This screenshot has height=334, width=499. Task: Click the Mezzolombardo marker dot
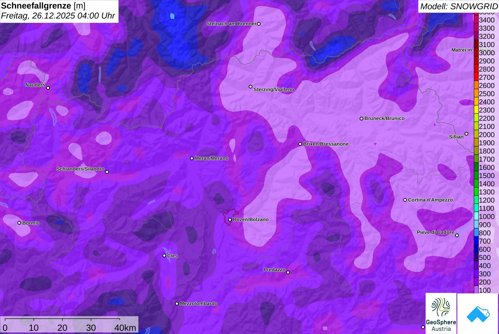(x=177, y=304)
